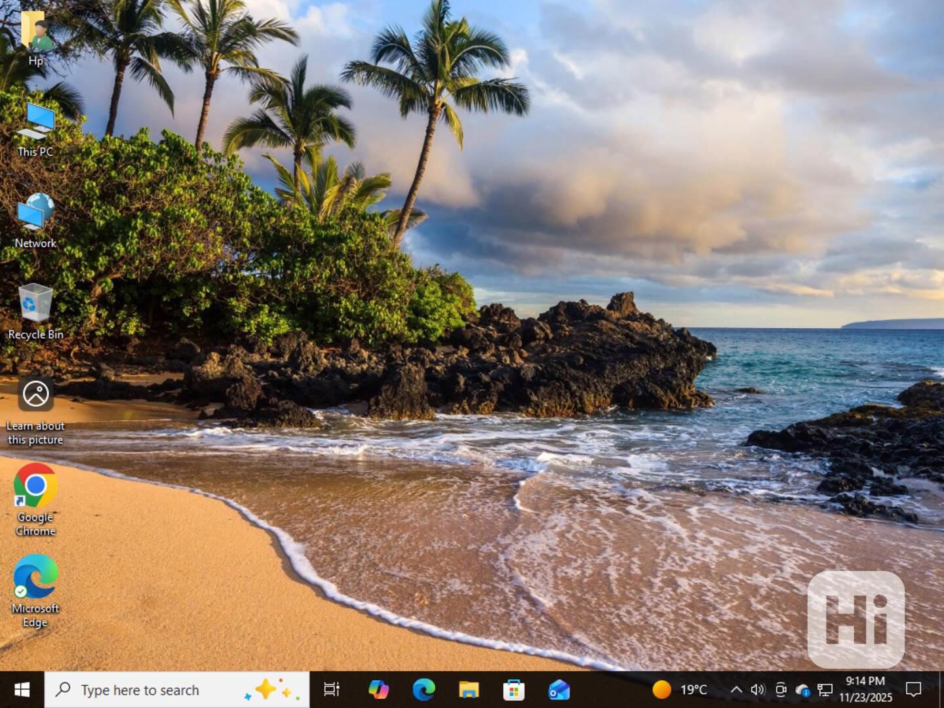Image resolution: width=944 pixels, height=708 pixels.
Task: Open Microsoft Edge from the taskbar
Action: click(423, 690)
